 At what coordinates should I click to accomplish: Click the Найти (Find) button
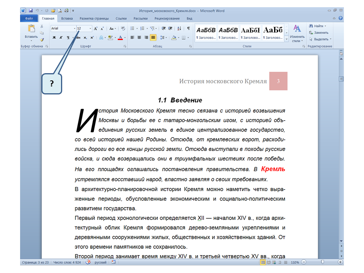point(318,26)
